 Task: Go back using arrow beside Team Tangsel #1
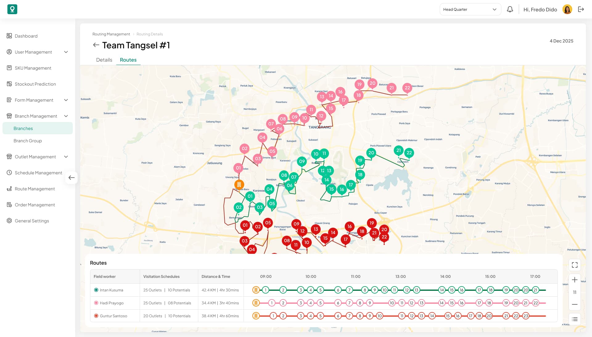tap(96, 45)
